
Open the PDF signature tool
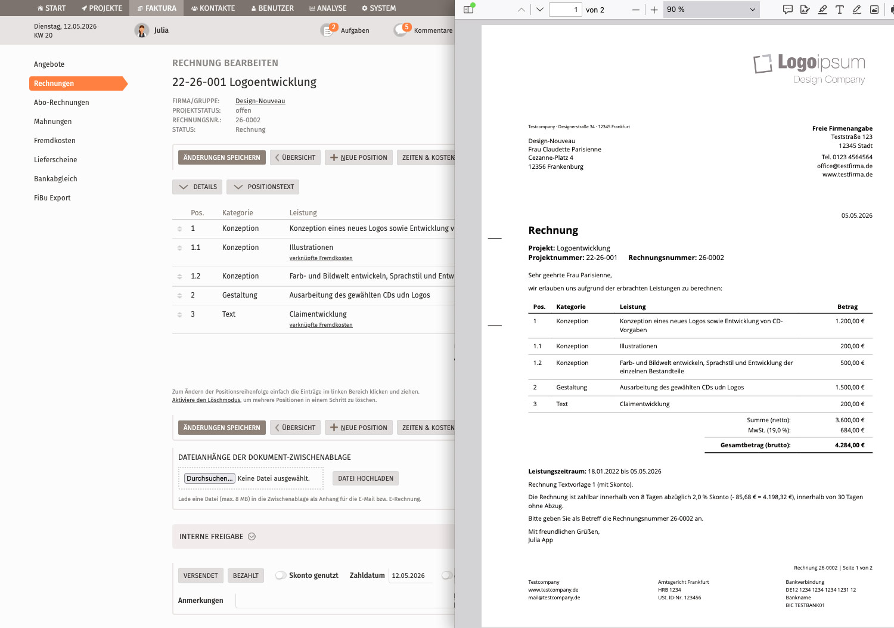coord(805,10)
